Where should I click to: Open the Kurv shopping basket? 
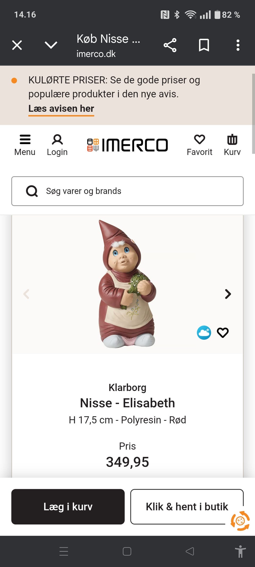pyautogui.click(x=232, y=145)
